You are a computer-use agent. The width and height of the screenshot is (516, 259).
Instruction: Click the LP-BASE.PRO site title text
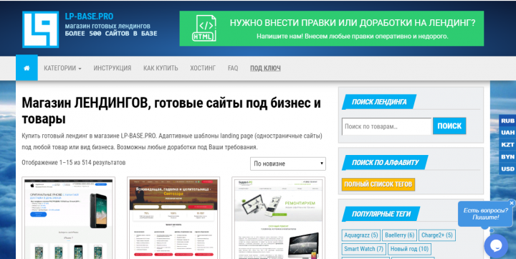89,17
